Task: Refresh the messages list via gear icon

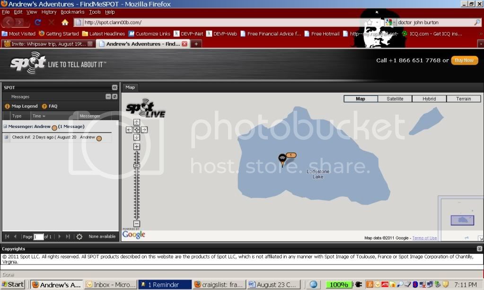Action: coord(79,237)
